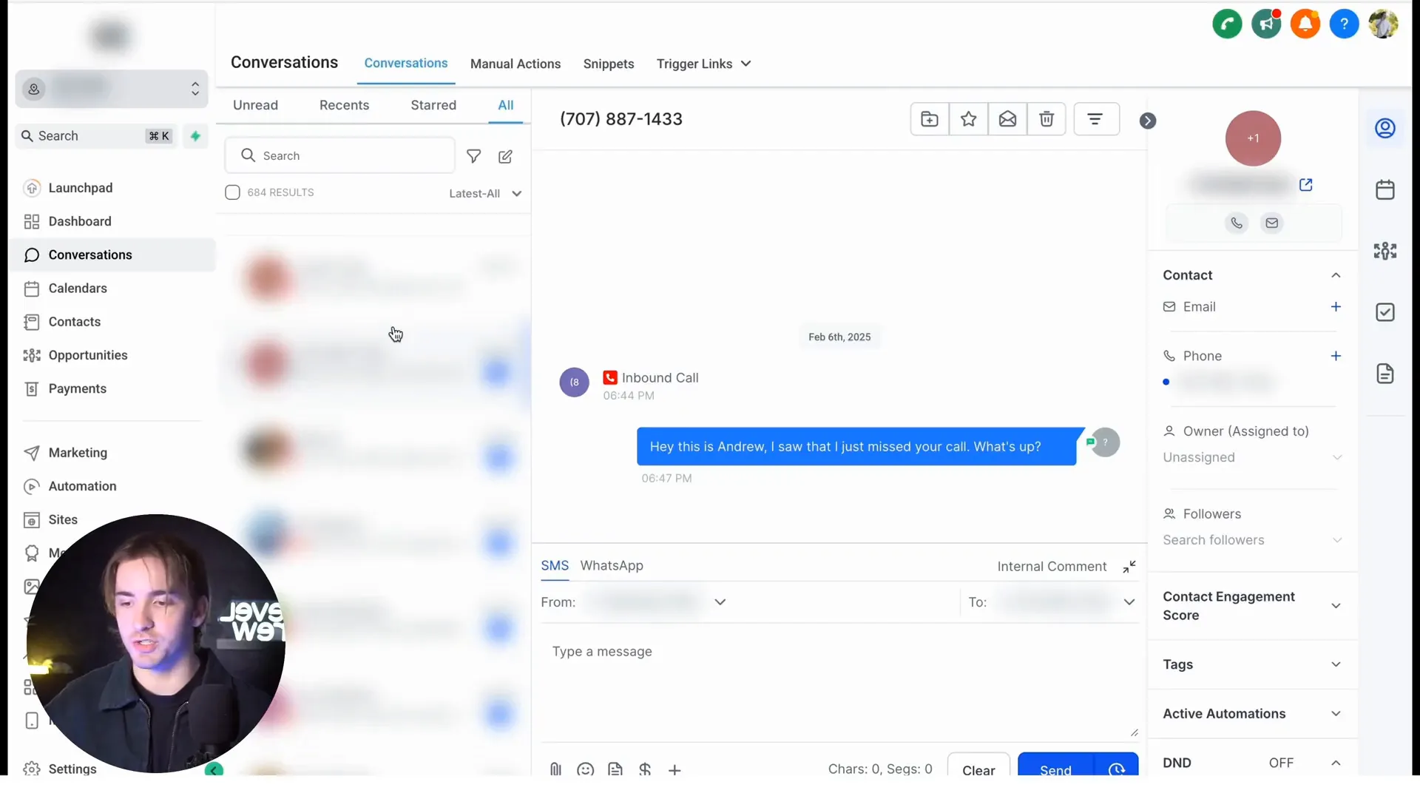Expand the Tags section
1420x799 pixels.
point(1335,664)
